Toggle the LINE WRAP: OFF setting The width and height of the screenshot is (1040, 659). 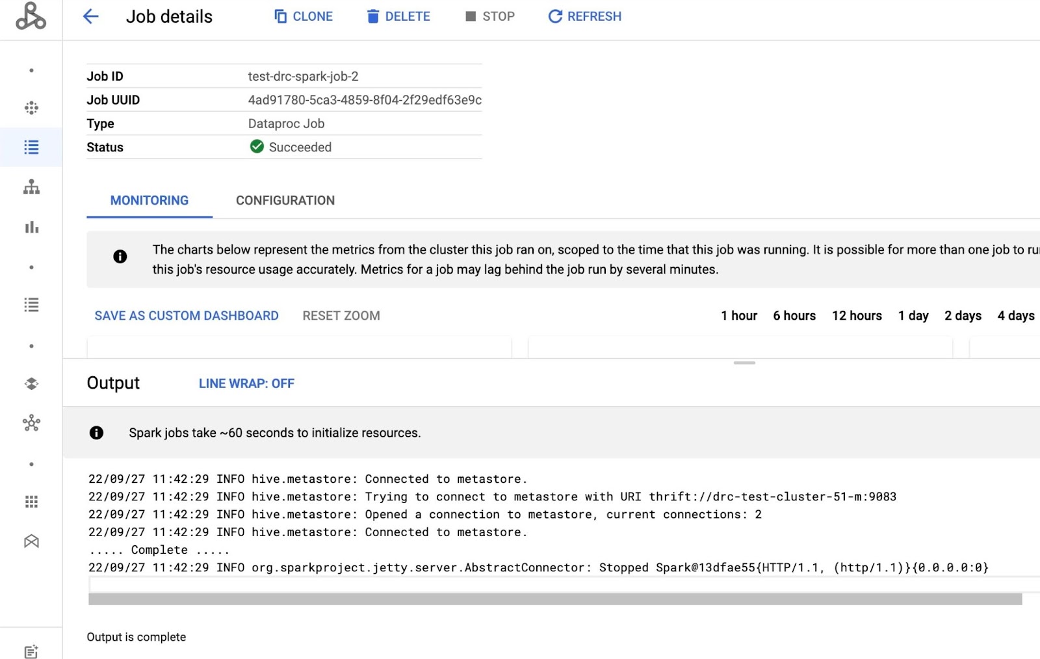pyautogui.click(x=246, y=383)
